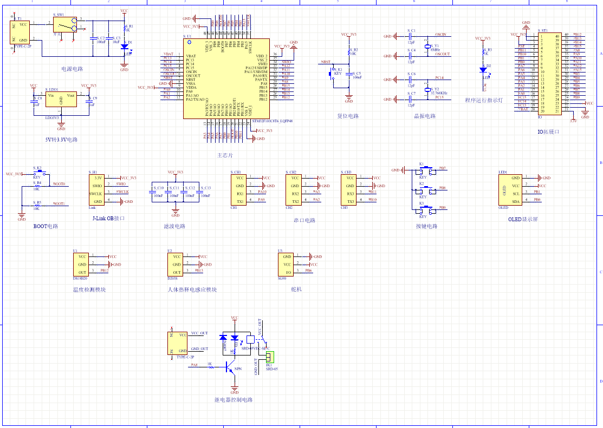The height and width of the screenshot is (428, 603).
Task: Click the '舵机' label
Action: pos(296,289)
